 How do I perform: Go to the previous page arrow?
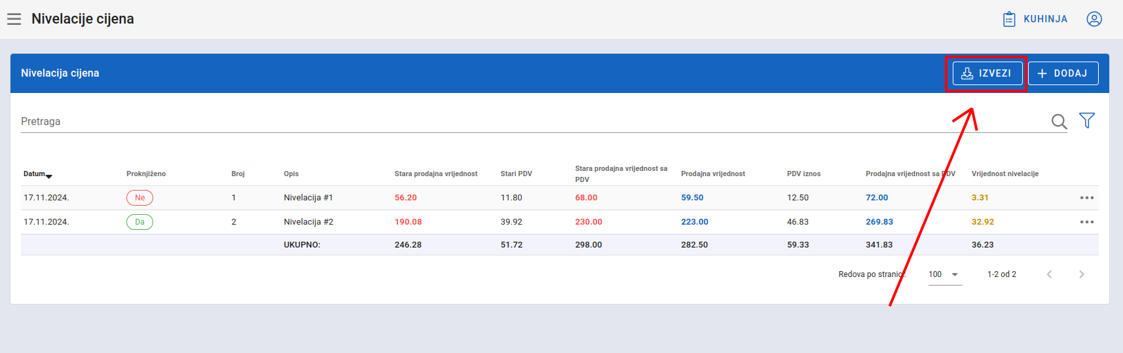[x=1049, y=274]
